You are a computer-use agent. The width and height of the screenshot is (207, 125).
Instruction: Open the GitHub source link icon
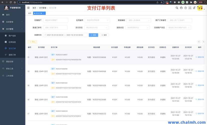click(x=181, y=8)
